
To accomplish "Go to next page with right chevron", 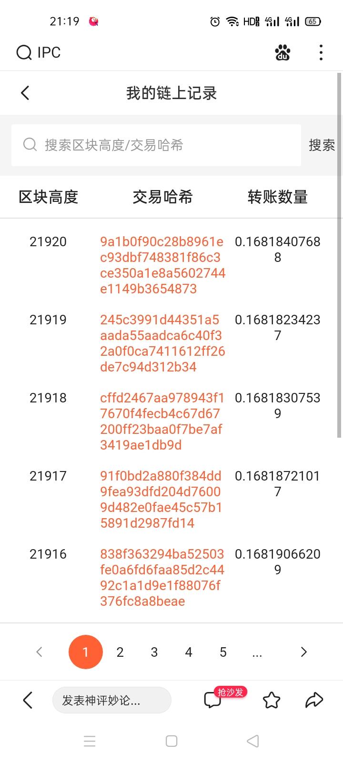I will click(303, 652).
